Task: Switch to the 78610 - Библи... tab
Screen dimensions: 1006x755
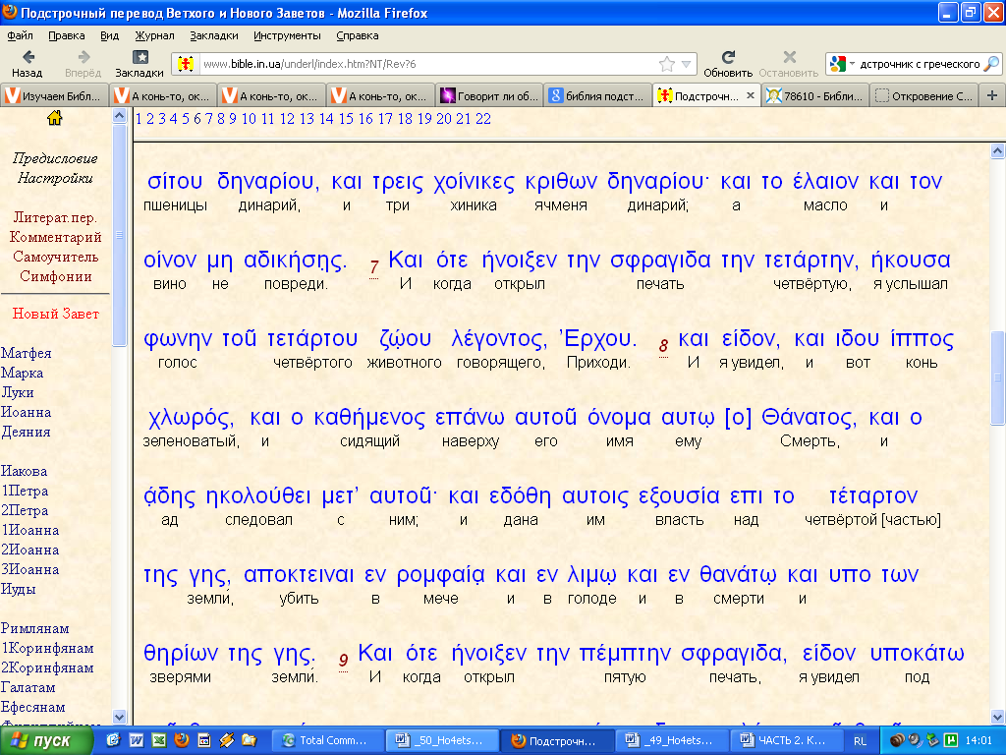Action: [814, 95]
